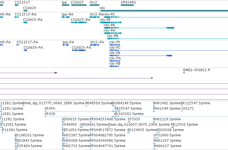Click the rdx gene label

(102, 8)
